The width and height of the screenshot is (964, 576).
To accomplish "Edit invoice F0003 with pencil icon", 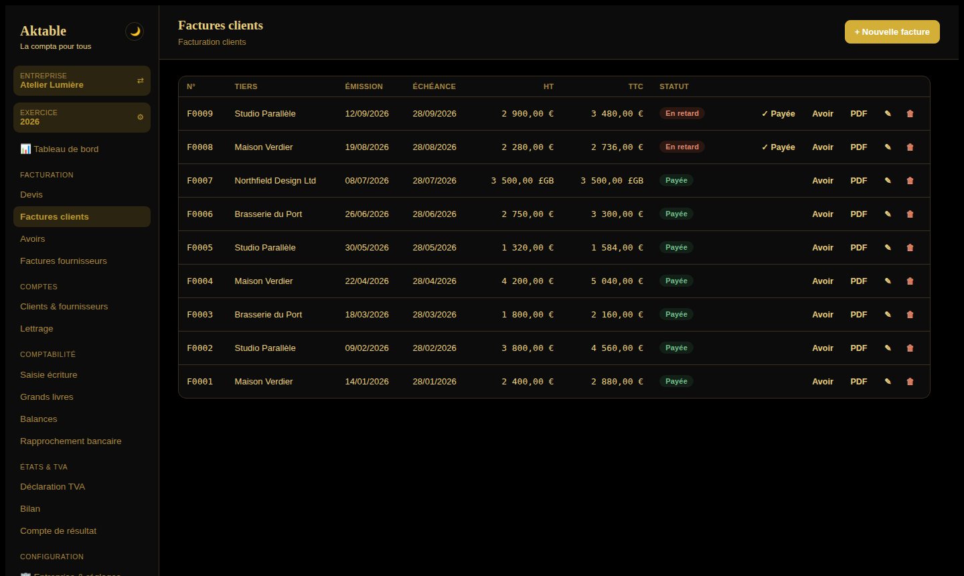I will coord(888,315).
